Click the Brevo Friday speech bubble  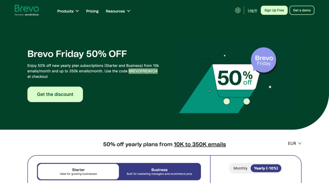point(264,60)
